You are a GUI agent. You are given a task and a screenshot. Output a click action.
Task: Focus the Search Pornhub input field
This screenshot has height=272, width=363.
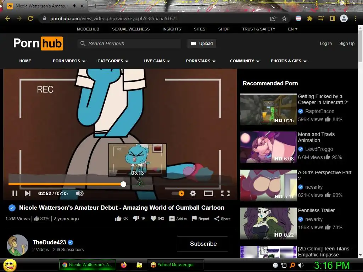tap(129, 44)
